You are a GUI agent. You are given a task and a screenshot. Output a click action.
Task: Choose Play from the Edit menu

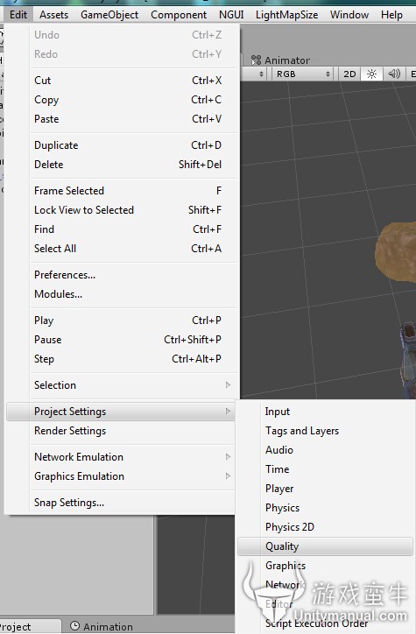(x=128, y=321)
